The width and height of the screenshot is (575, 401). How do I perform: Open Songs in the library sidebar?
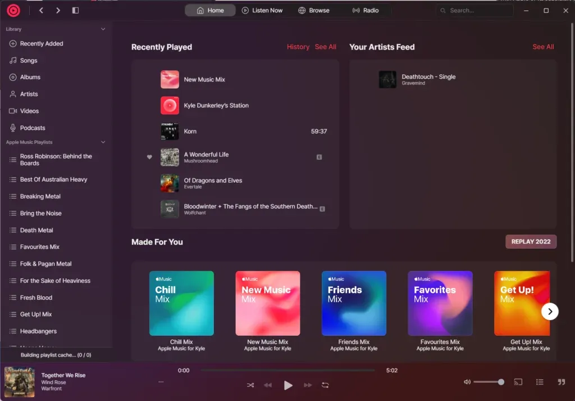(x=56, y=60)
